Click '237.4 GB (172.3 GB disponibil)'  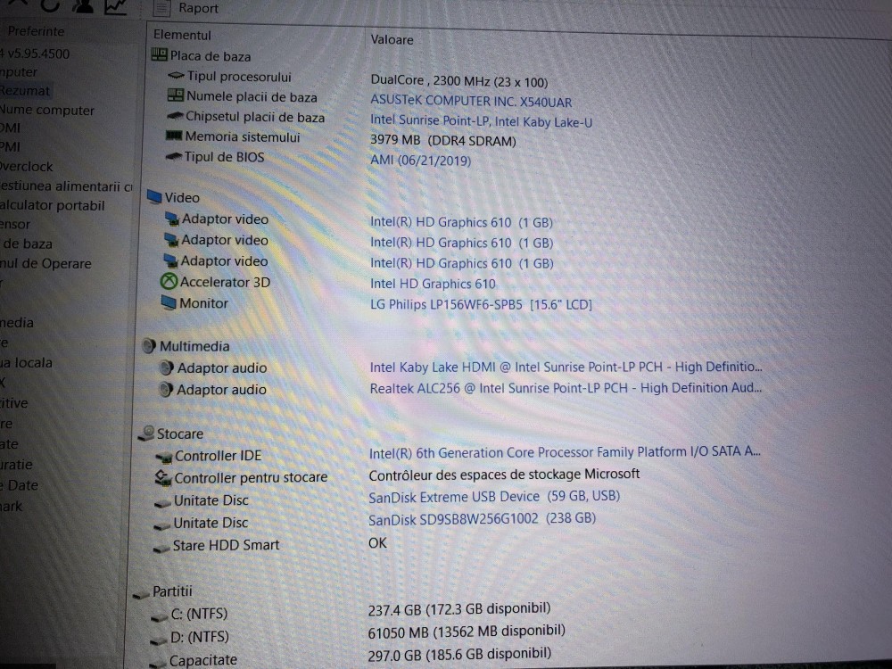tap(459, 608)
